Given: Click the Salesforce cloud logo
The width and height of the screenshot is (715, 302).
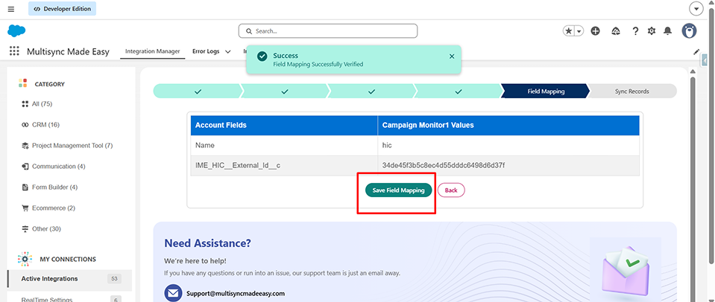Looking at the screenshot, I should pos(16,31).
